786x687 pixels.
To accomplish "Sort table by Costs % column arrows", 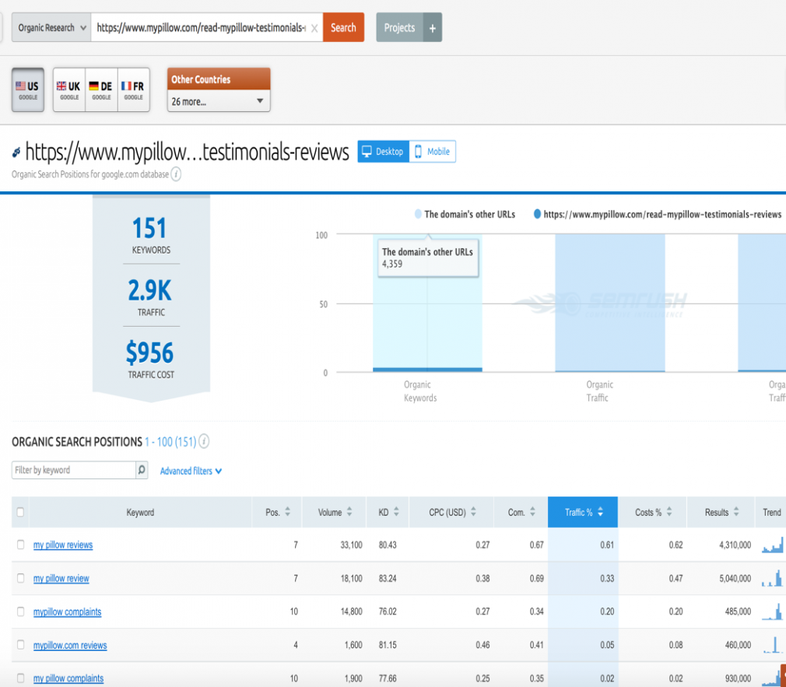I will 668,512.
